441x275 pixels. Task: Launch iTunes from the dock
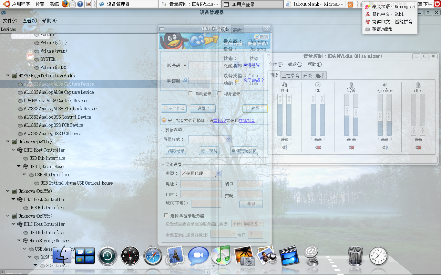coord(221,256)
